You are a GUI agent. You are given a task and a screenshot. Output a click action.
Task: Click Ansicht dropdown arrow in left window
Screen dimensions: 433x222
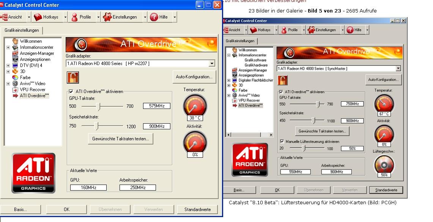point(29,17)
